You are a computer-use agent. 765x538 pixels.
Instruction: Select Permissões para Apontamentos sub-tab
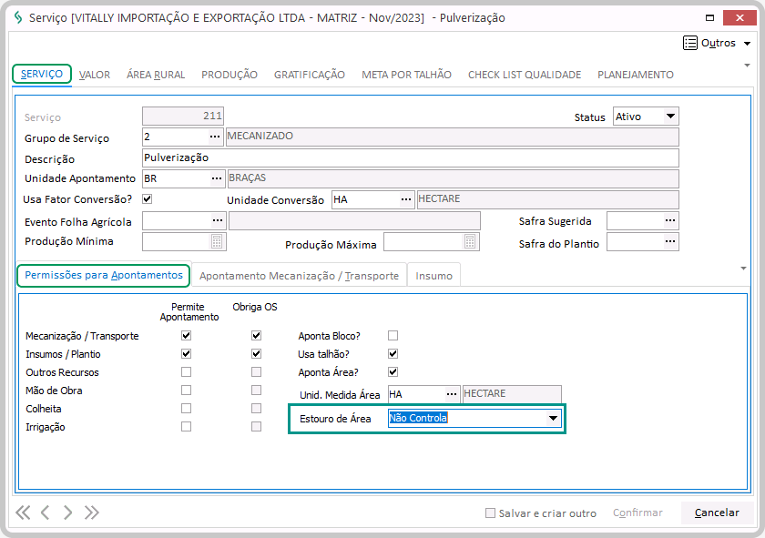104,275
